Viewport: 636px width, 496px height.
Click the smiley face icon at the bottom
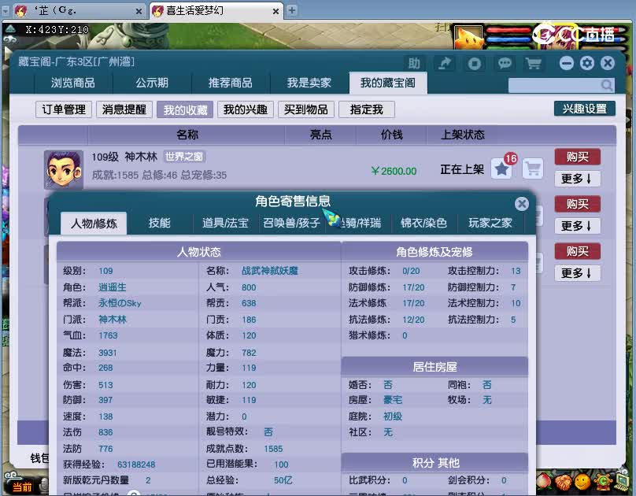pyautogui.click(x=582, y=482)
